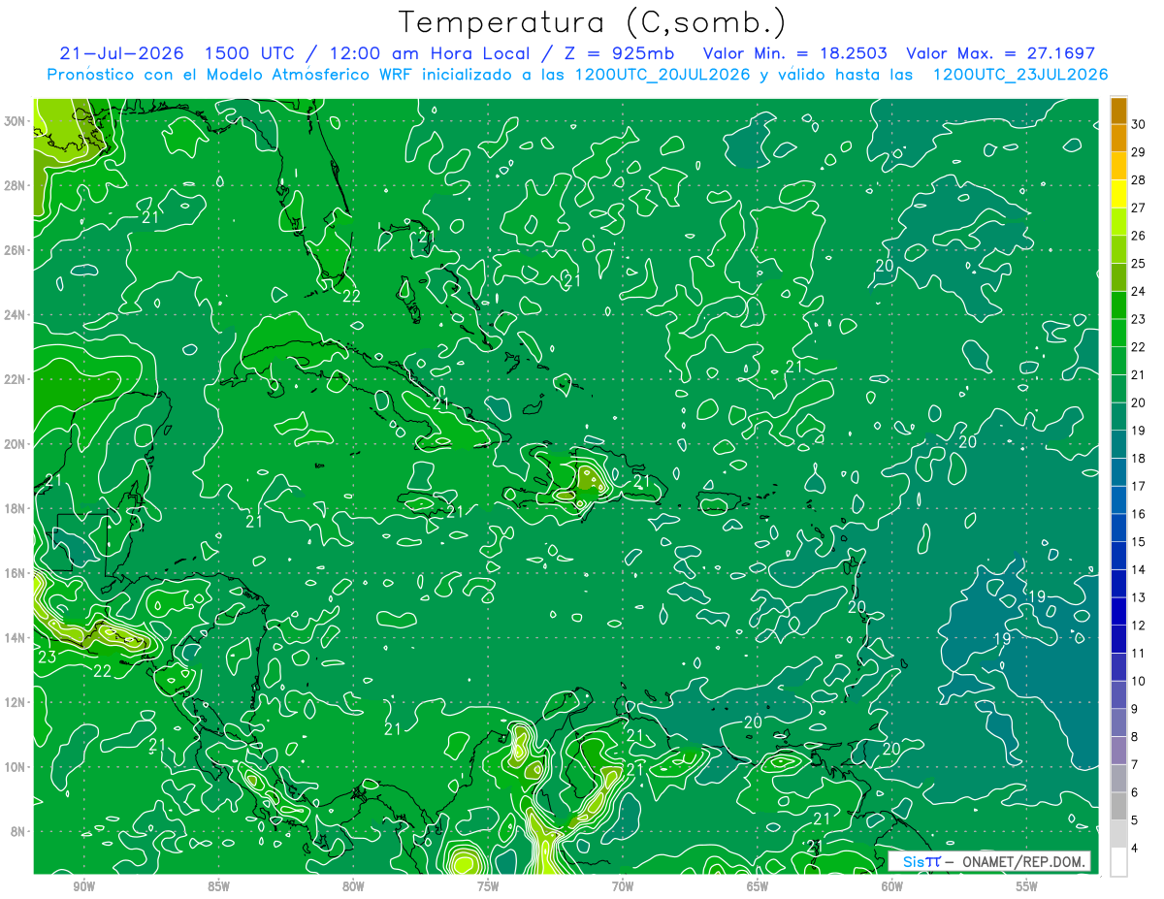This screenshot has width=1164, height=899.
Task: Click the "85W" longitude axis label
Action: (218, 886)
